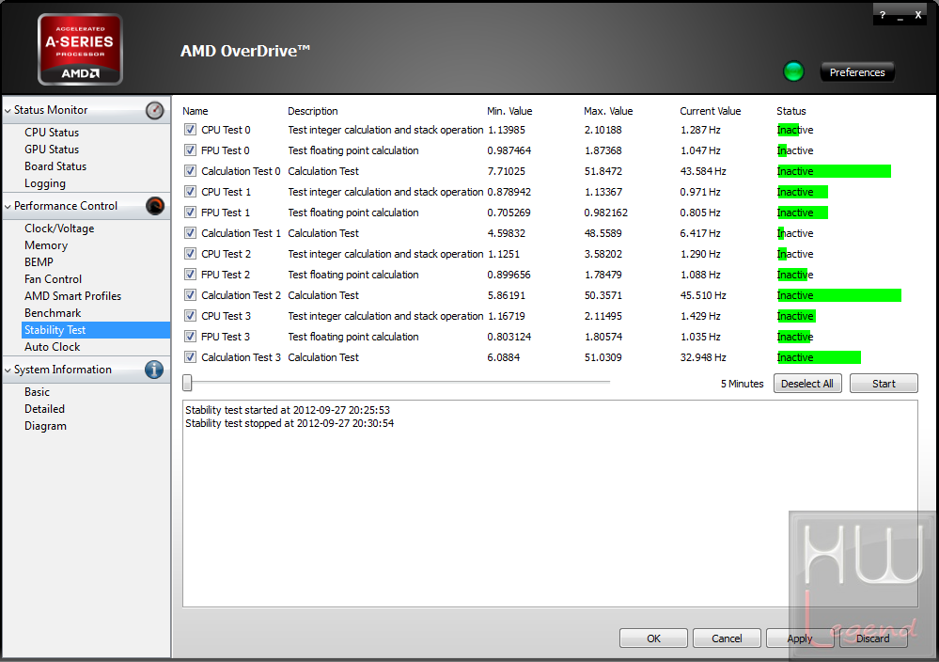Close the AMD OverDrive window

pos(917,16)
